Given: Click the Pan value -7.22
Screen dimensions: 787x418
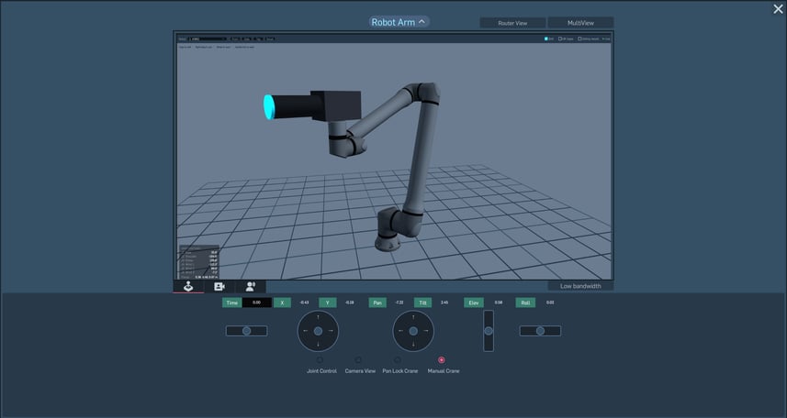Looking at the screenshot, I should (399, 302).
